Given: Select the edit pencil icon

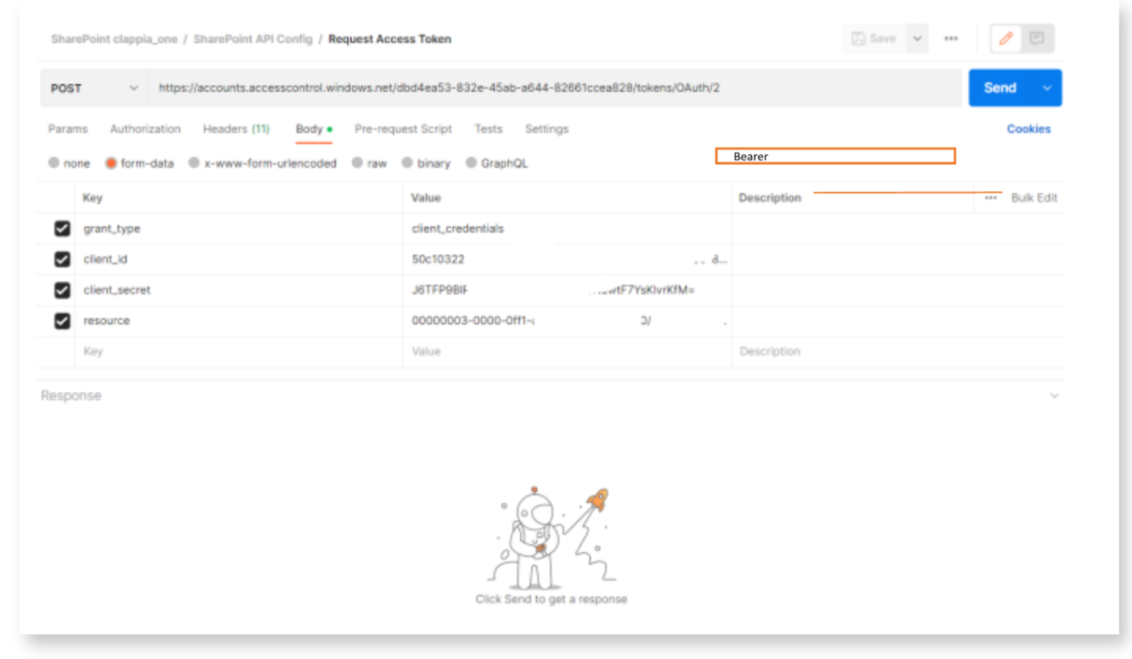Looking at the screenshot, I should (x=1005, y=38).
